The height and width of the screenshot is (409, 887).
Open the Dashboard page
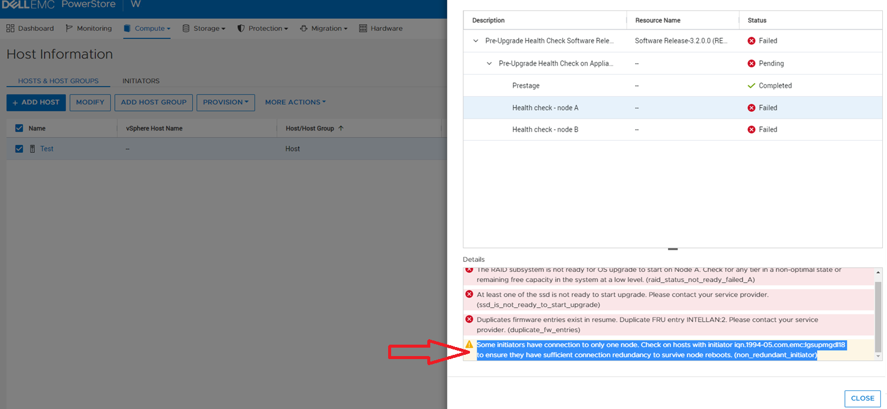tap(30, 28)
